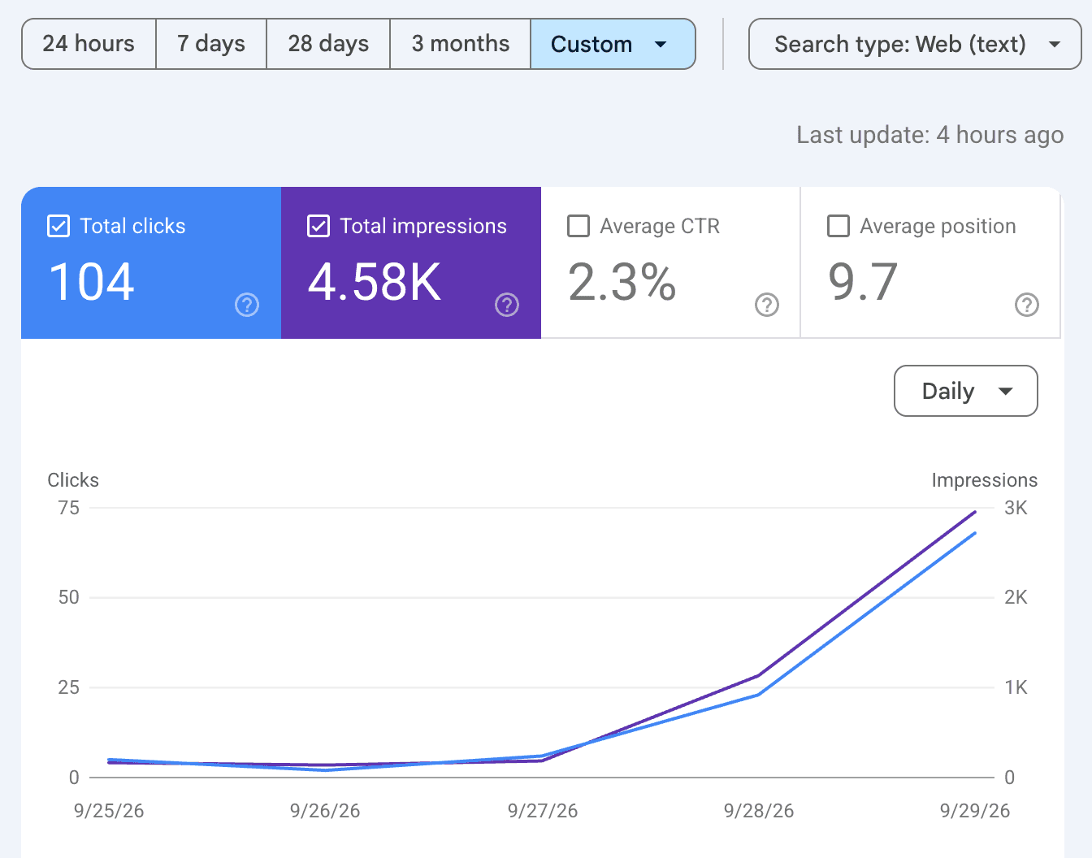Click the 1K impressions axis label
This screenshot has height=858, width=1092.
(x=1016, y=687)
